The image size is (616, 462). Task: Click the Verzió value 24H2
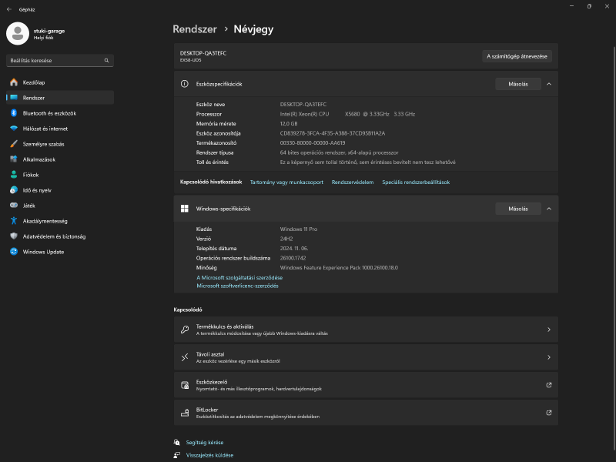pyautogui.click(x=286, y=239)
